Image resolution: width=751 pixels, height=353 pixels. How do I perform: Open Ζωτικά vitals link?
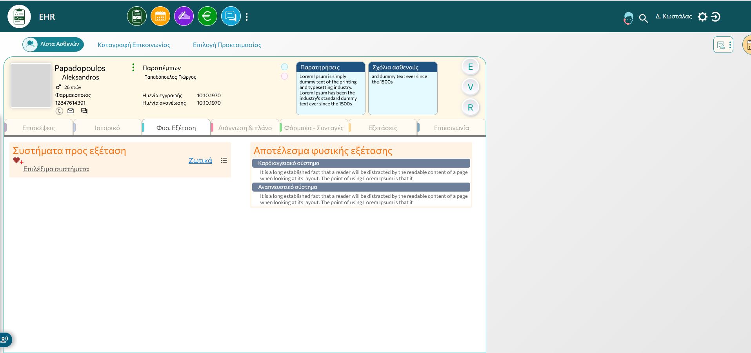coord(200,160)
